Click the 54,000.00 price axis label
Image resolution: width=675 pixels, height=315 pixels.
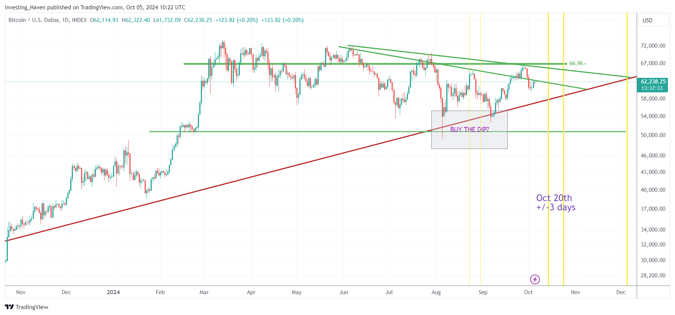[x=653, y=116]
